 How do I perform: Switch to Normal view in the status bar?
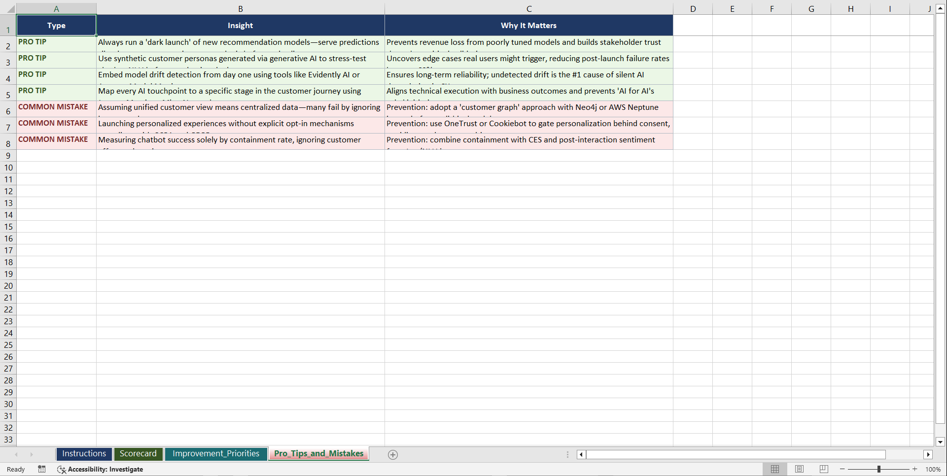774,469
